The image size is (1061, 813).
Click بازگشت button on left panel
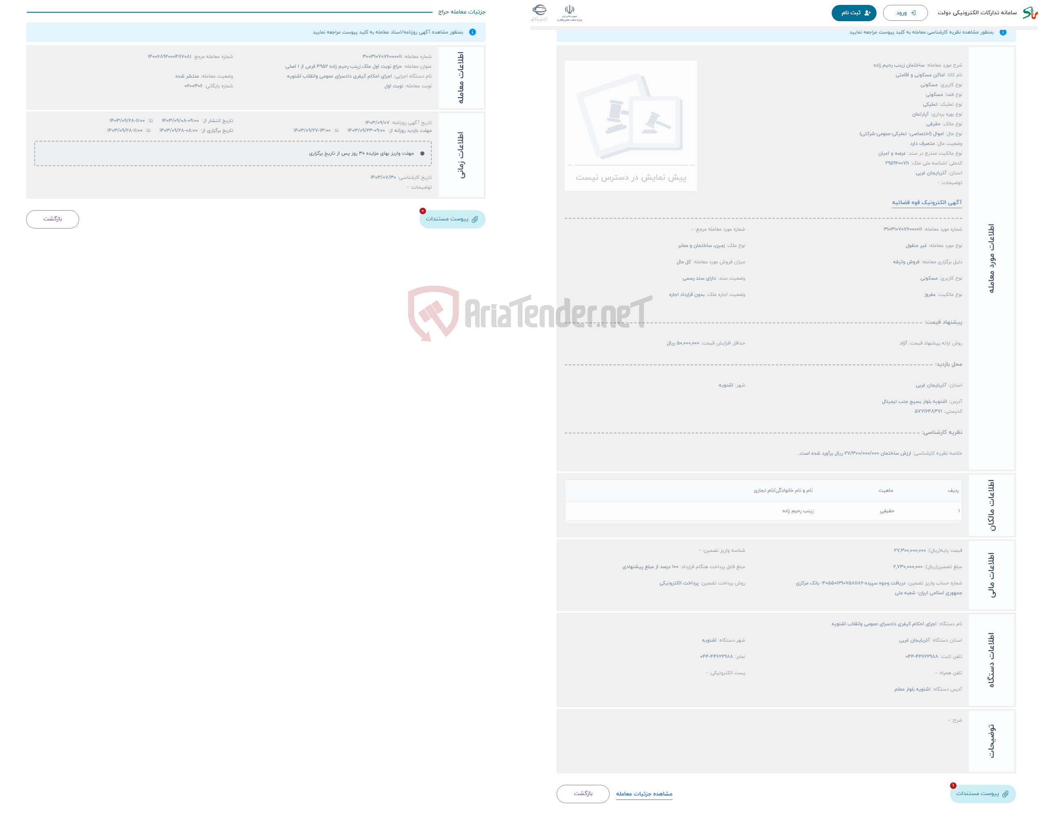point(54,220)
